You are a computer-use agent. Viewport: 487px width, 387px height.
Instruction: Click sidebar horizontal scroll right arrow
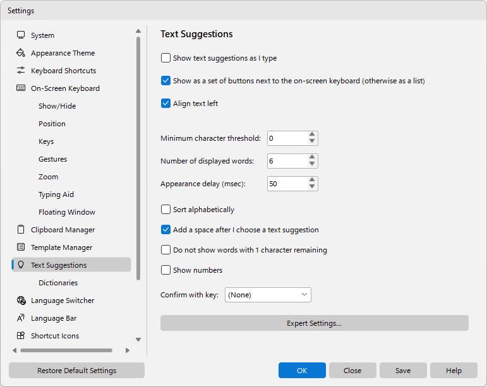[128, 350]
